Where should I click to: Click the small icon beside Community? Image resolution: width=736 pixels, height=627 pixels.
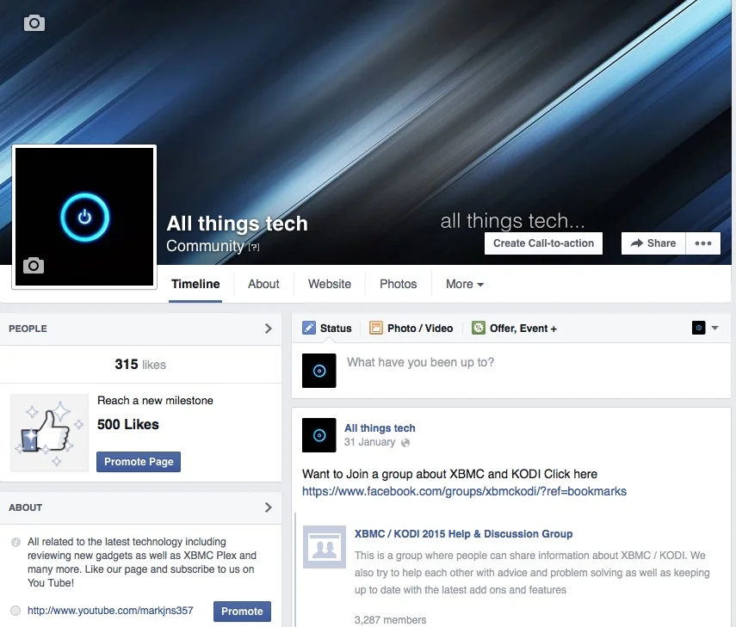click(x=254, y=247)
